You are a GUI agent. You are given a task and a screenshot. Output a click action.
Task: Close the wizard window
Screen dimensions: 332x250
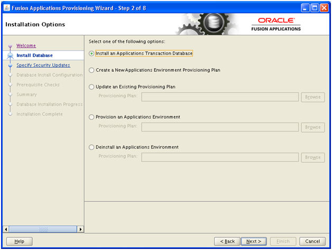pos(324,8)
